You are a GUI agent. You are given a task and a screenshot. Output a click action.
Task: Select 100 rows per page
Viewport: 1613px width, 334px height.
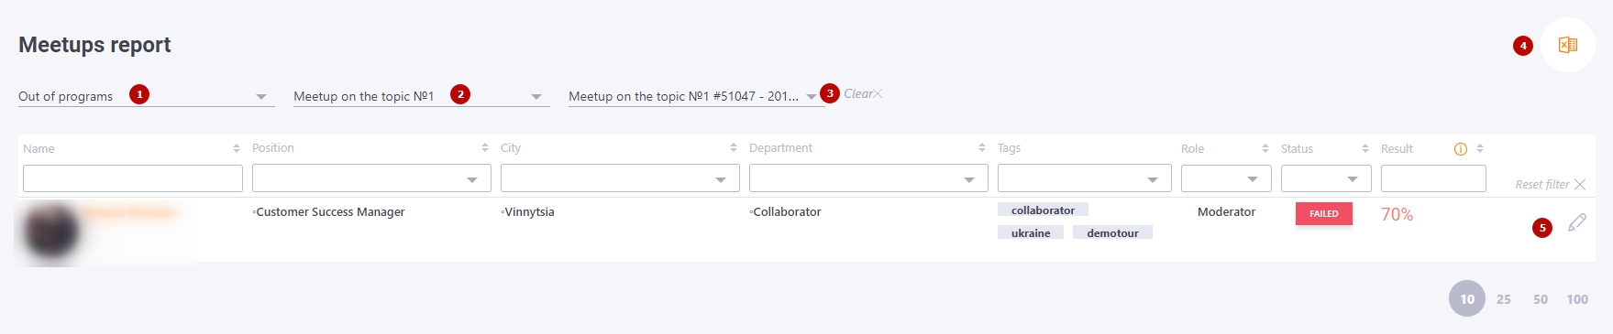(x=1577, y=299)
